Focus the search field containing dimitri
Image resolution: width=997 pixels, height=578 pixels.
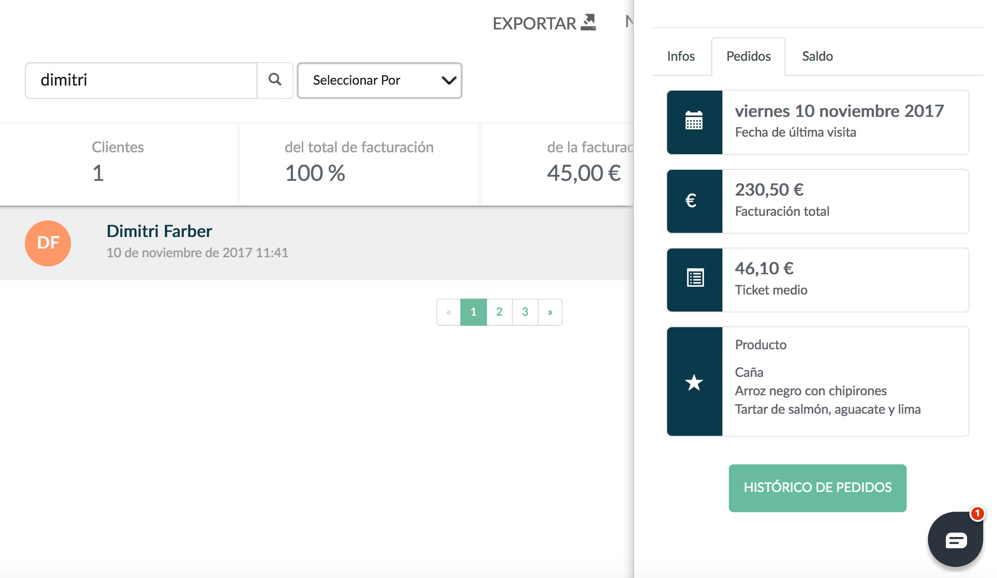141,81
